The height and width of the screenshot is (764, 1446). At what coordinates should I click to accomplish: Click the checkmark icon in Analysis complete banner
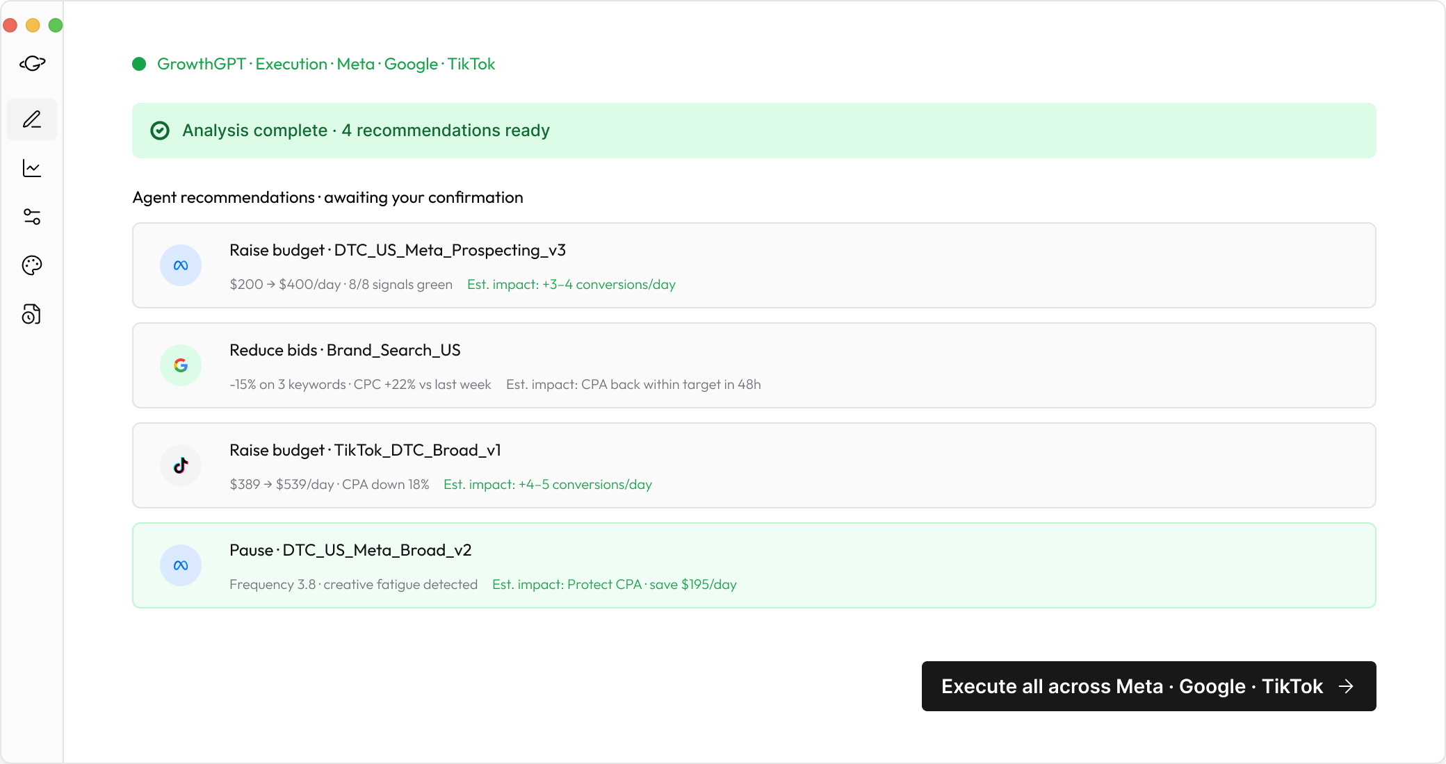click(160, 131)
